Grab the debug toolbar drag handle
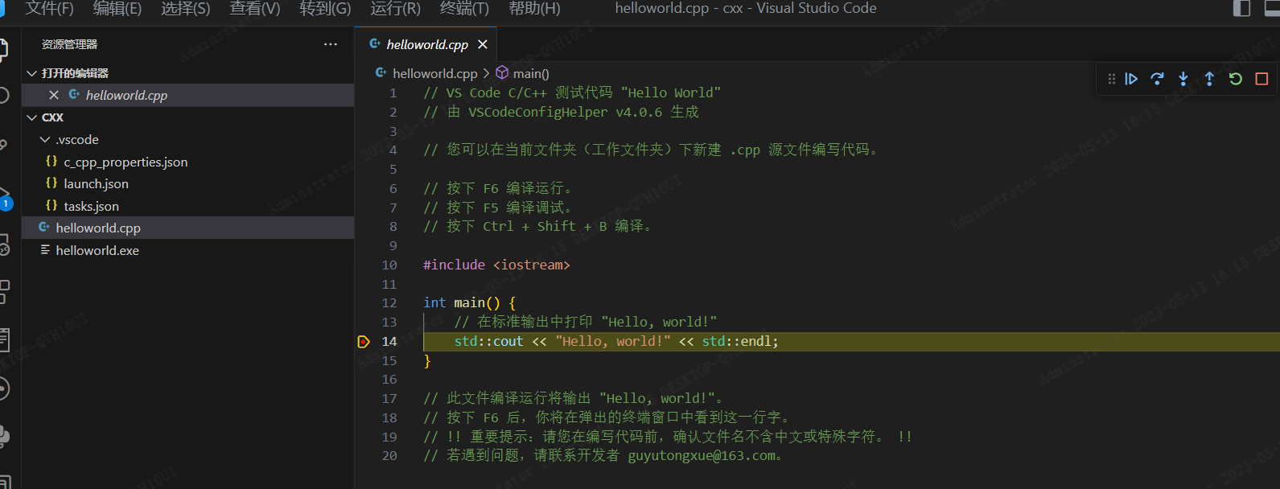Screen dimensions: 1280x489 click(x=1111, y=79)
